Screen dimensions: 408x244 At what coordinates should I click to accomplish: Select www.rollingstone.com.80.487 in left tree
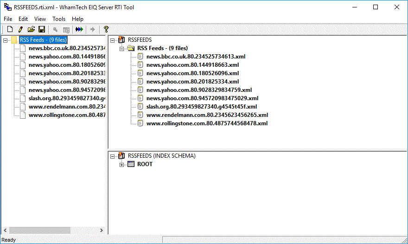click(x=67, y=115)
